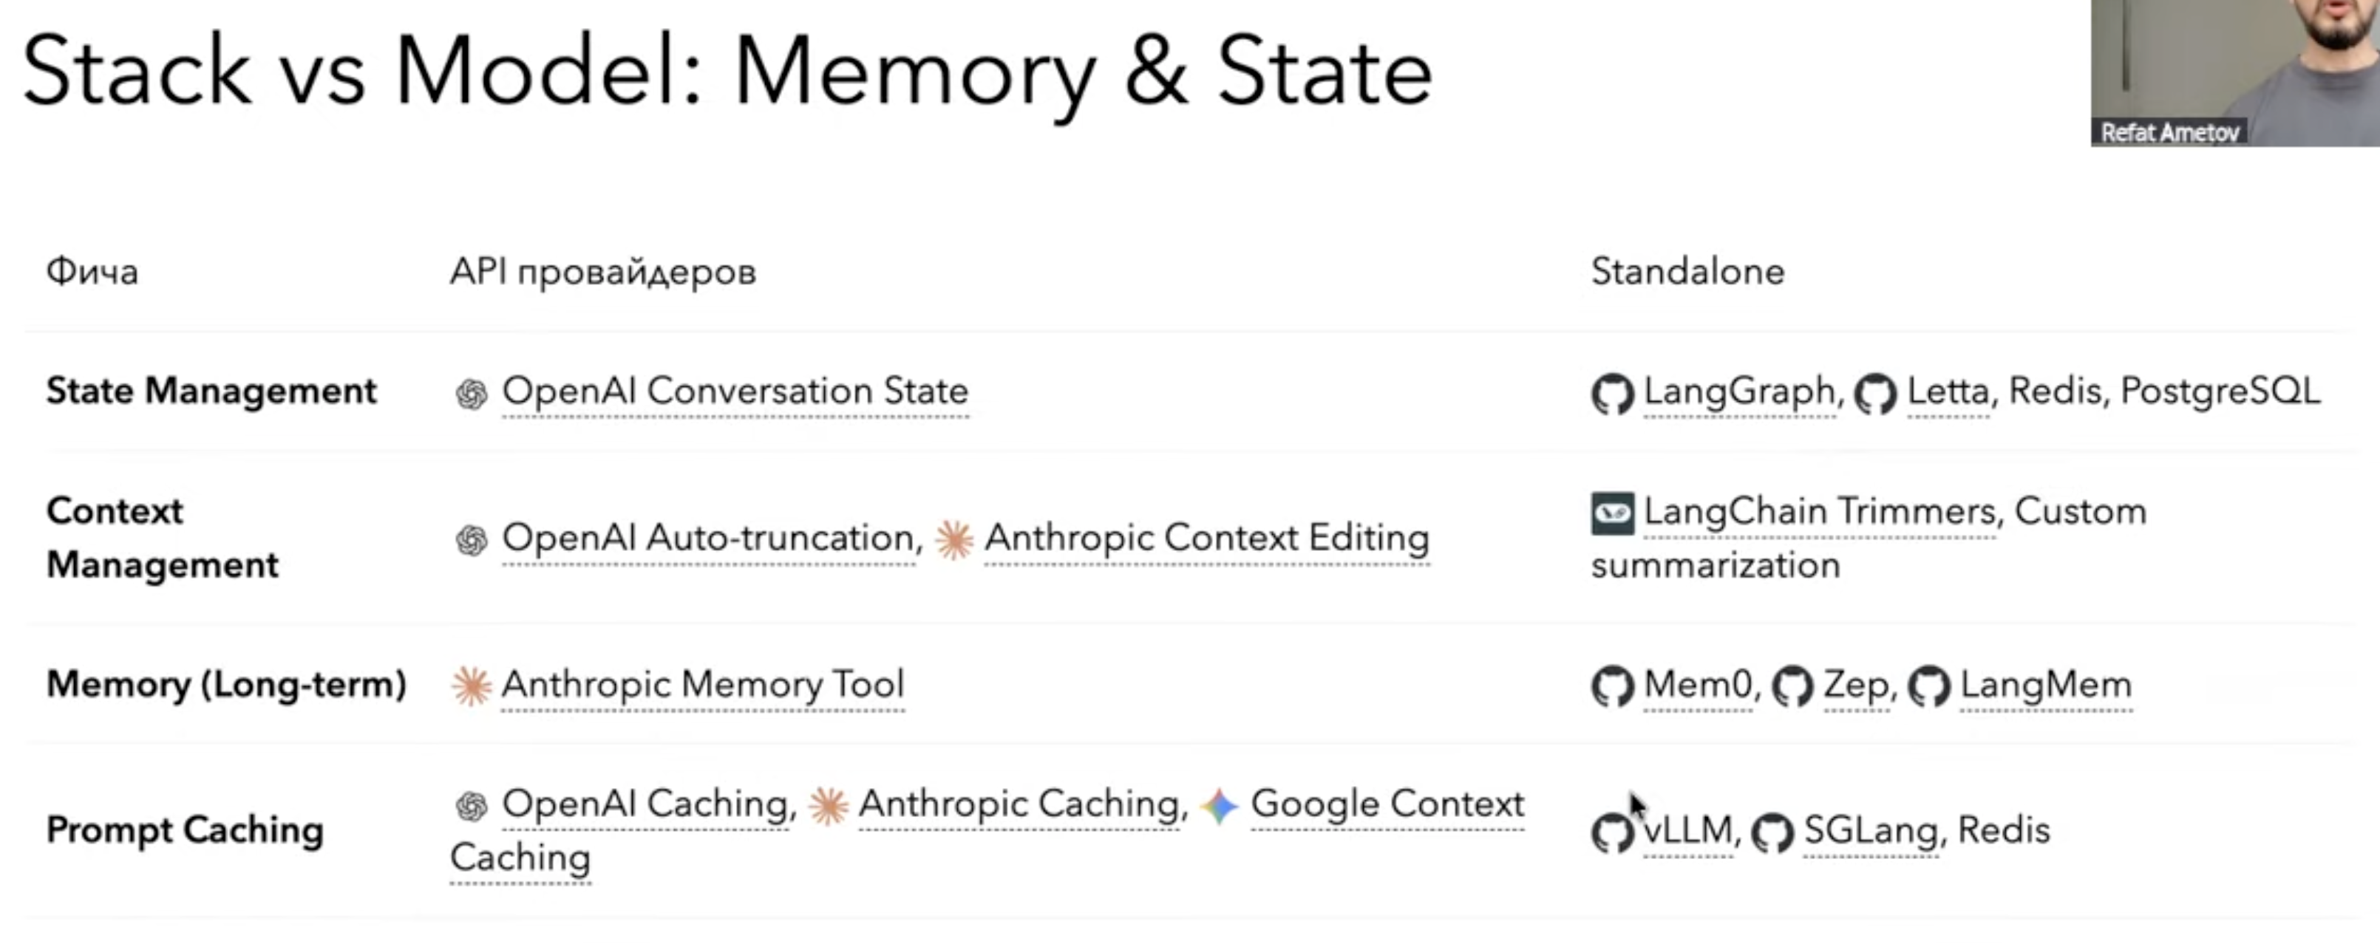Click the Anthropic logo next to Memory Tool
This screenshot has width=2380, height=944.
[x=472, y=686]
